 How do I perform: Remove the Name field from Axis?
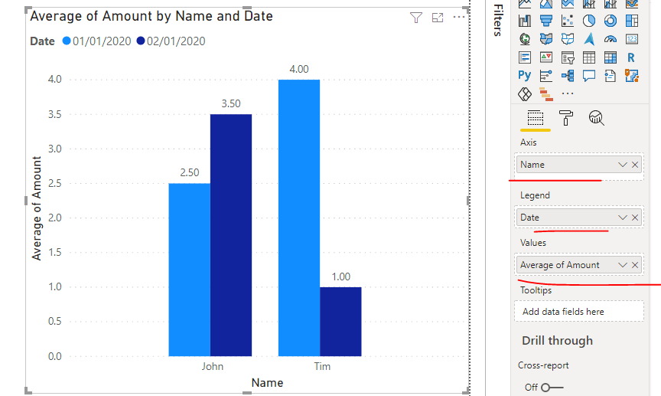pos(635,165)
